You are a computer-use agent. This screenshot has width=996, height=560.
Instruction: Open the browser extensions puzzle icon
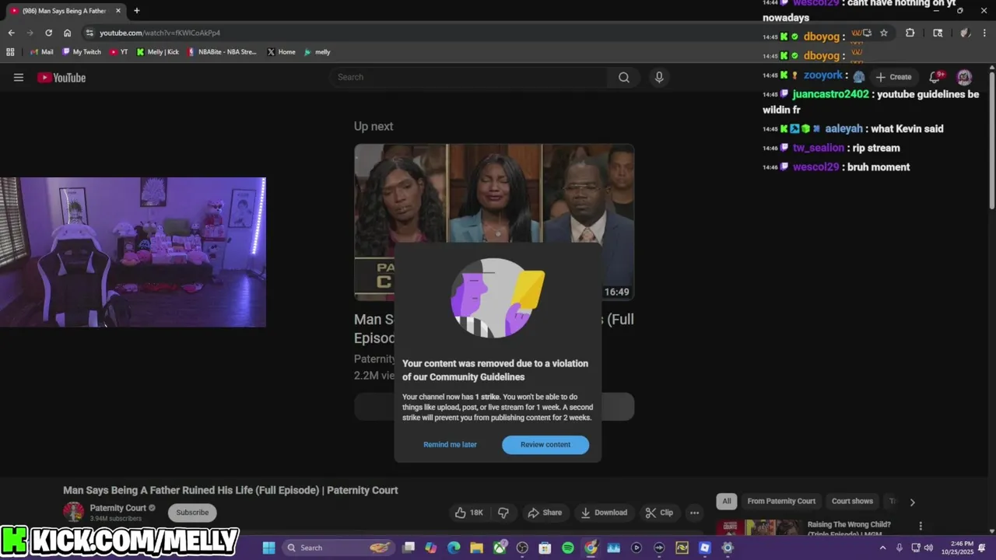click(910, 33)
